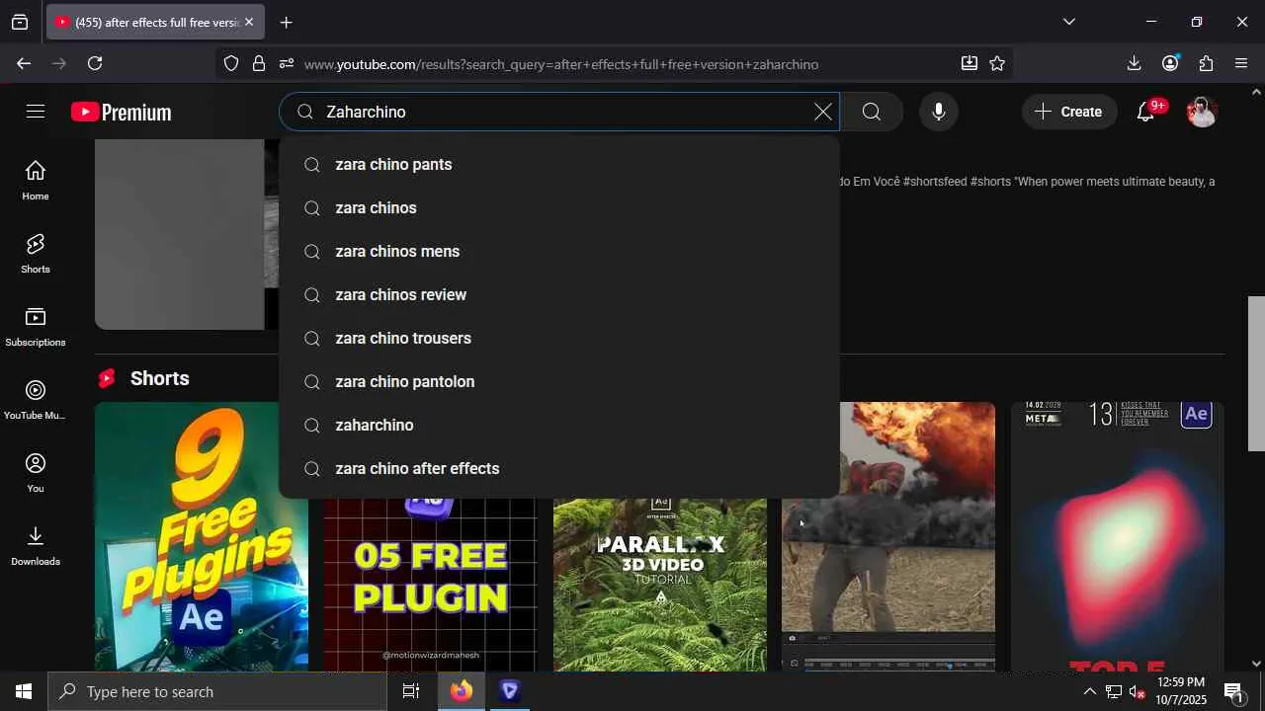Open network status tray icon
This screenshot has height=711, width=1265.
(x=1113, y=691)
